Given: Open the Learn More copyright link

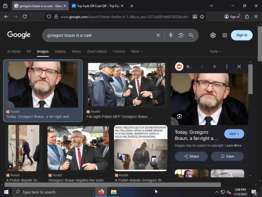Looking at the screenshot, I should pos(233,145).
